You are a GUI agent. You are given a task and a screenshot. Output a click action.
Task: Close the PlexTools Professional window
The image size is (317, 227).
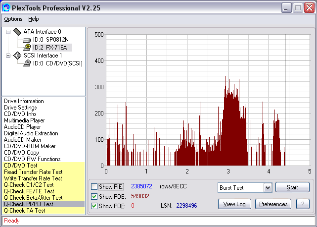(x=309, y=8)
